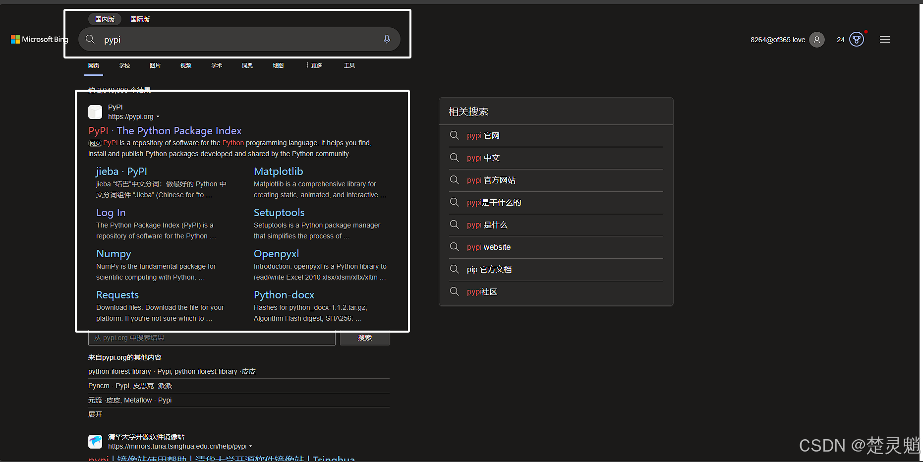The width and height of the screenshot is (923, 462).
Task: Search related query 'pypi 官网'
Action: click(483, 135)
